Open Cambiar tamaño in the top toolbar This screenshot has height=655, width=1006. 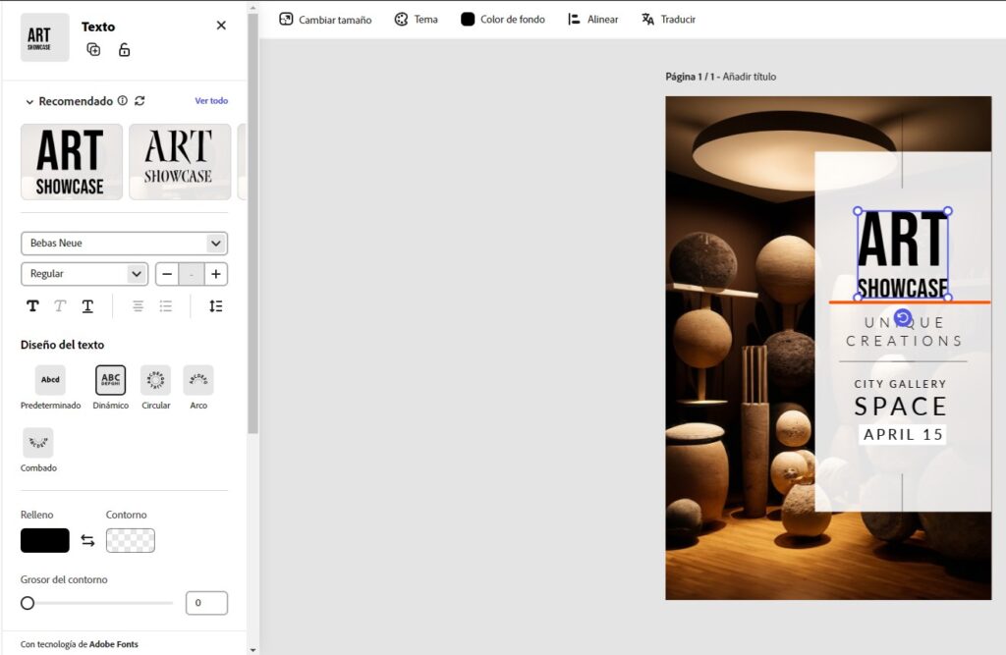[x=325, y=20]
